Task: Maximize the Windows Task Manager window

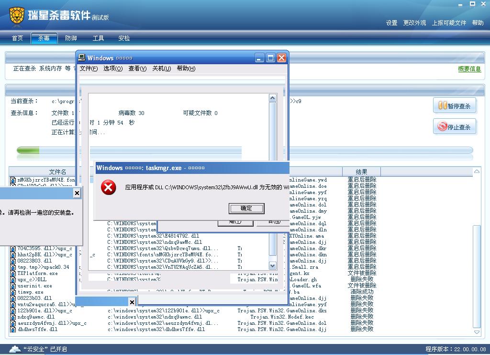Action: point(271,58)
